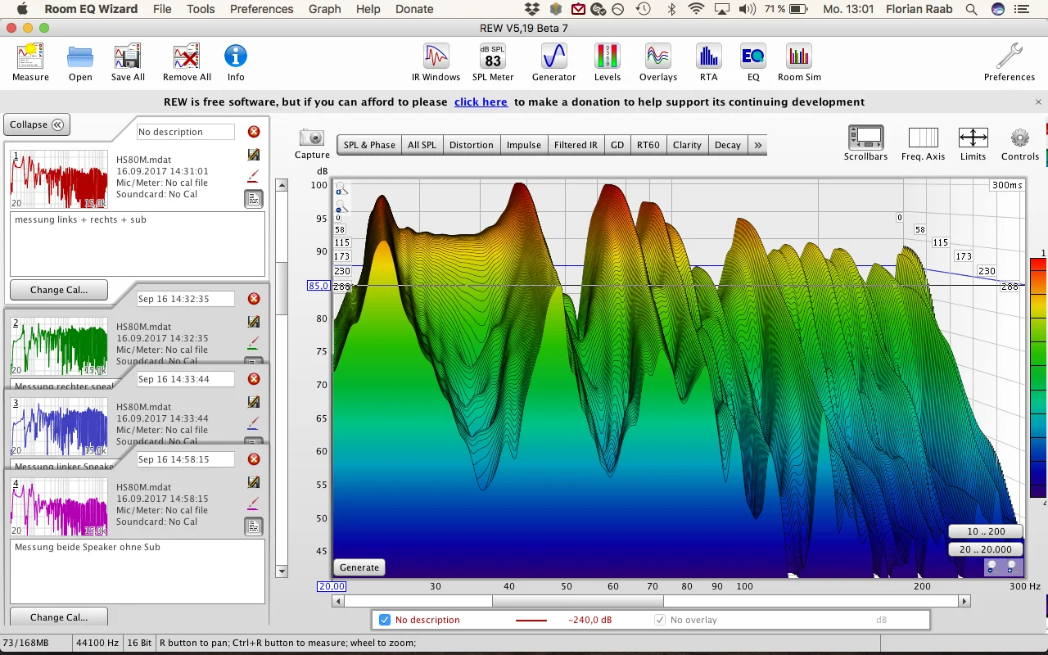Screen dimensions: 1048x655
Task: Open the EQ window
Action: click(x=753, y=62)
